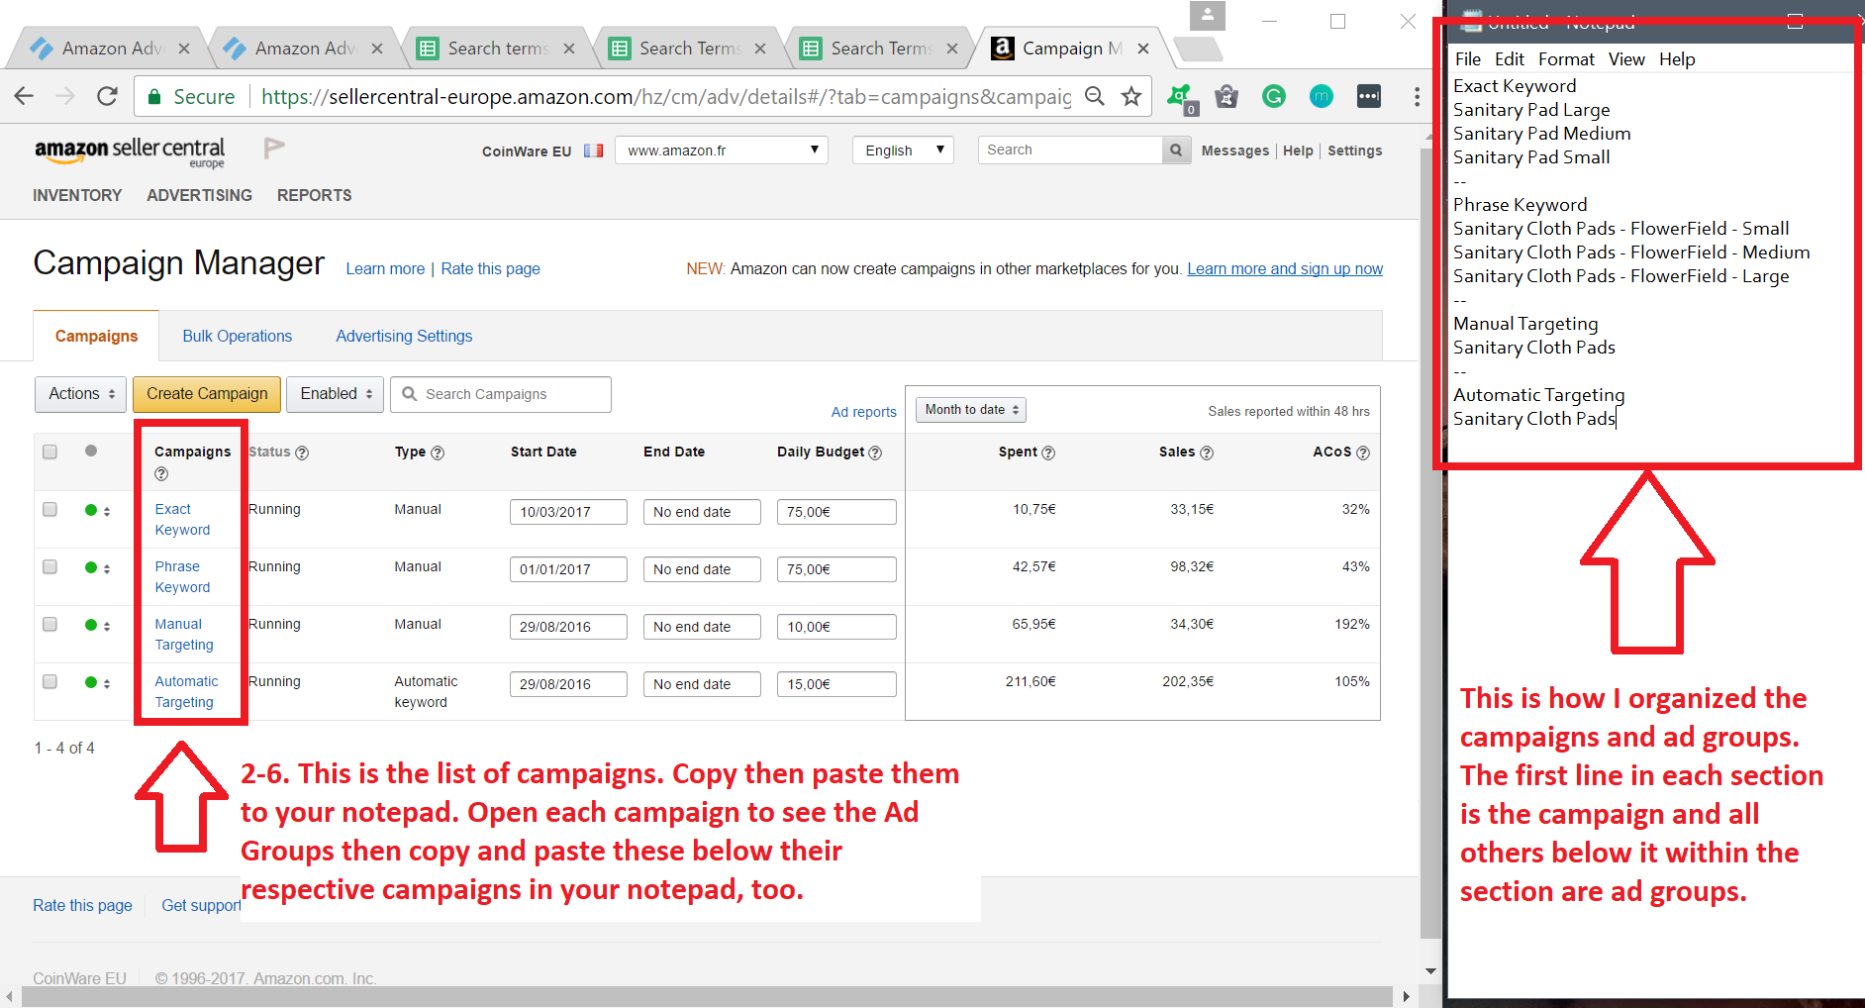
Task: Tick the Automatic Targeting campaign checkbox
Action: click(50, 681)
